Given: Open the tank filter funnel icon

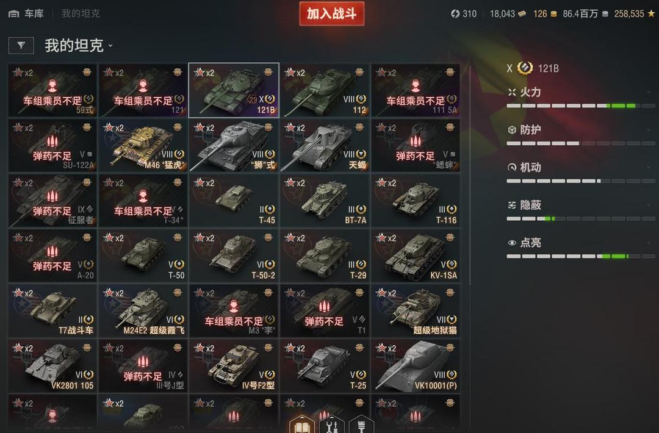Looking at the screenshot, I should pyautogui.click(x=21, y=45).
